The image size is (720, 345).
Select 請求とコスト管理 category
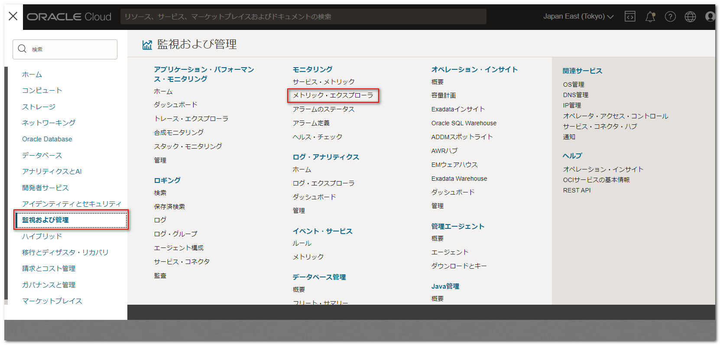tap(49, 269)
